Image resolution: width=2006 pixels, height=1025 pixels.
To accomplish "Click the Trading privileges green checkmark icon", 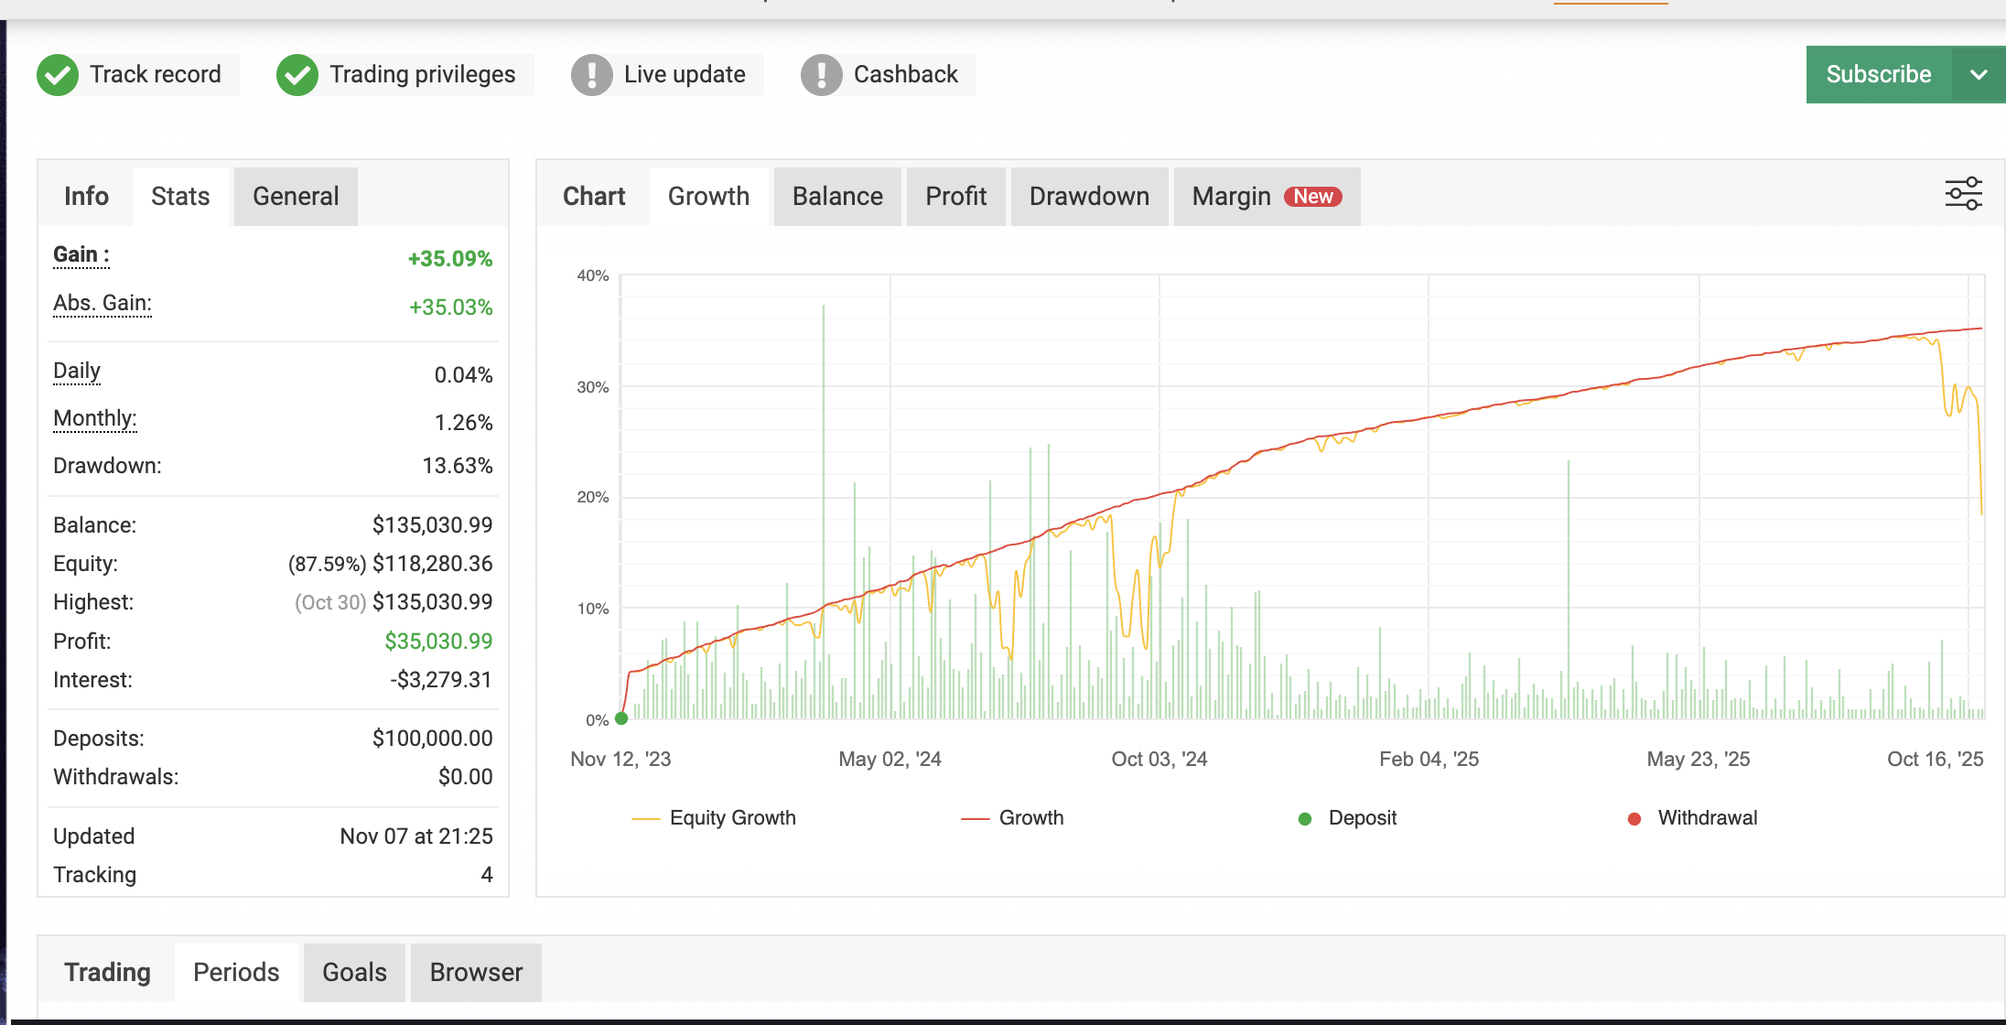I will [297, 75].
